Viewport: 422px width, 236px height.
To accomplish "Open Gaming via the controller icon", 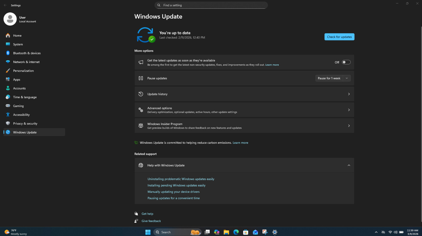I will point(8,106).
